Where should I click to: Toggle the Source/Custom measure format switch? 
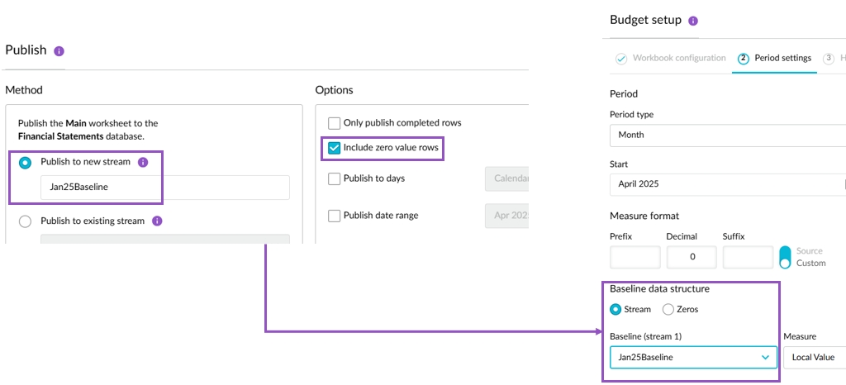[785, 257]
